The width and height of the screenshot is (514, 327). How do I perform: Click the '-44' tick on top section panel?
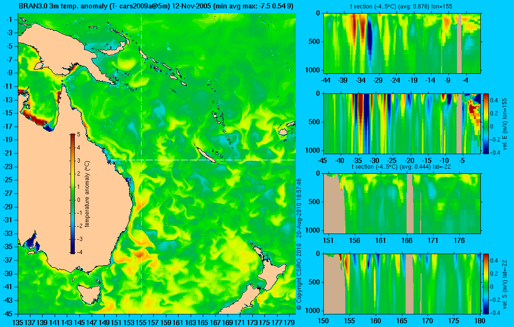coord(326,80)
